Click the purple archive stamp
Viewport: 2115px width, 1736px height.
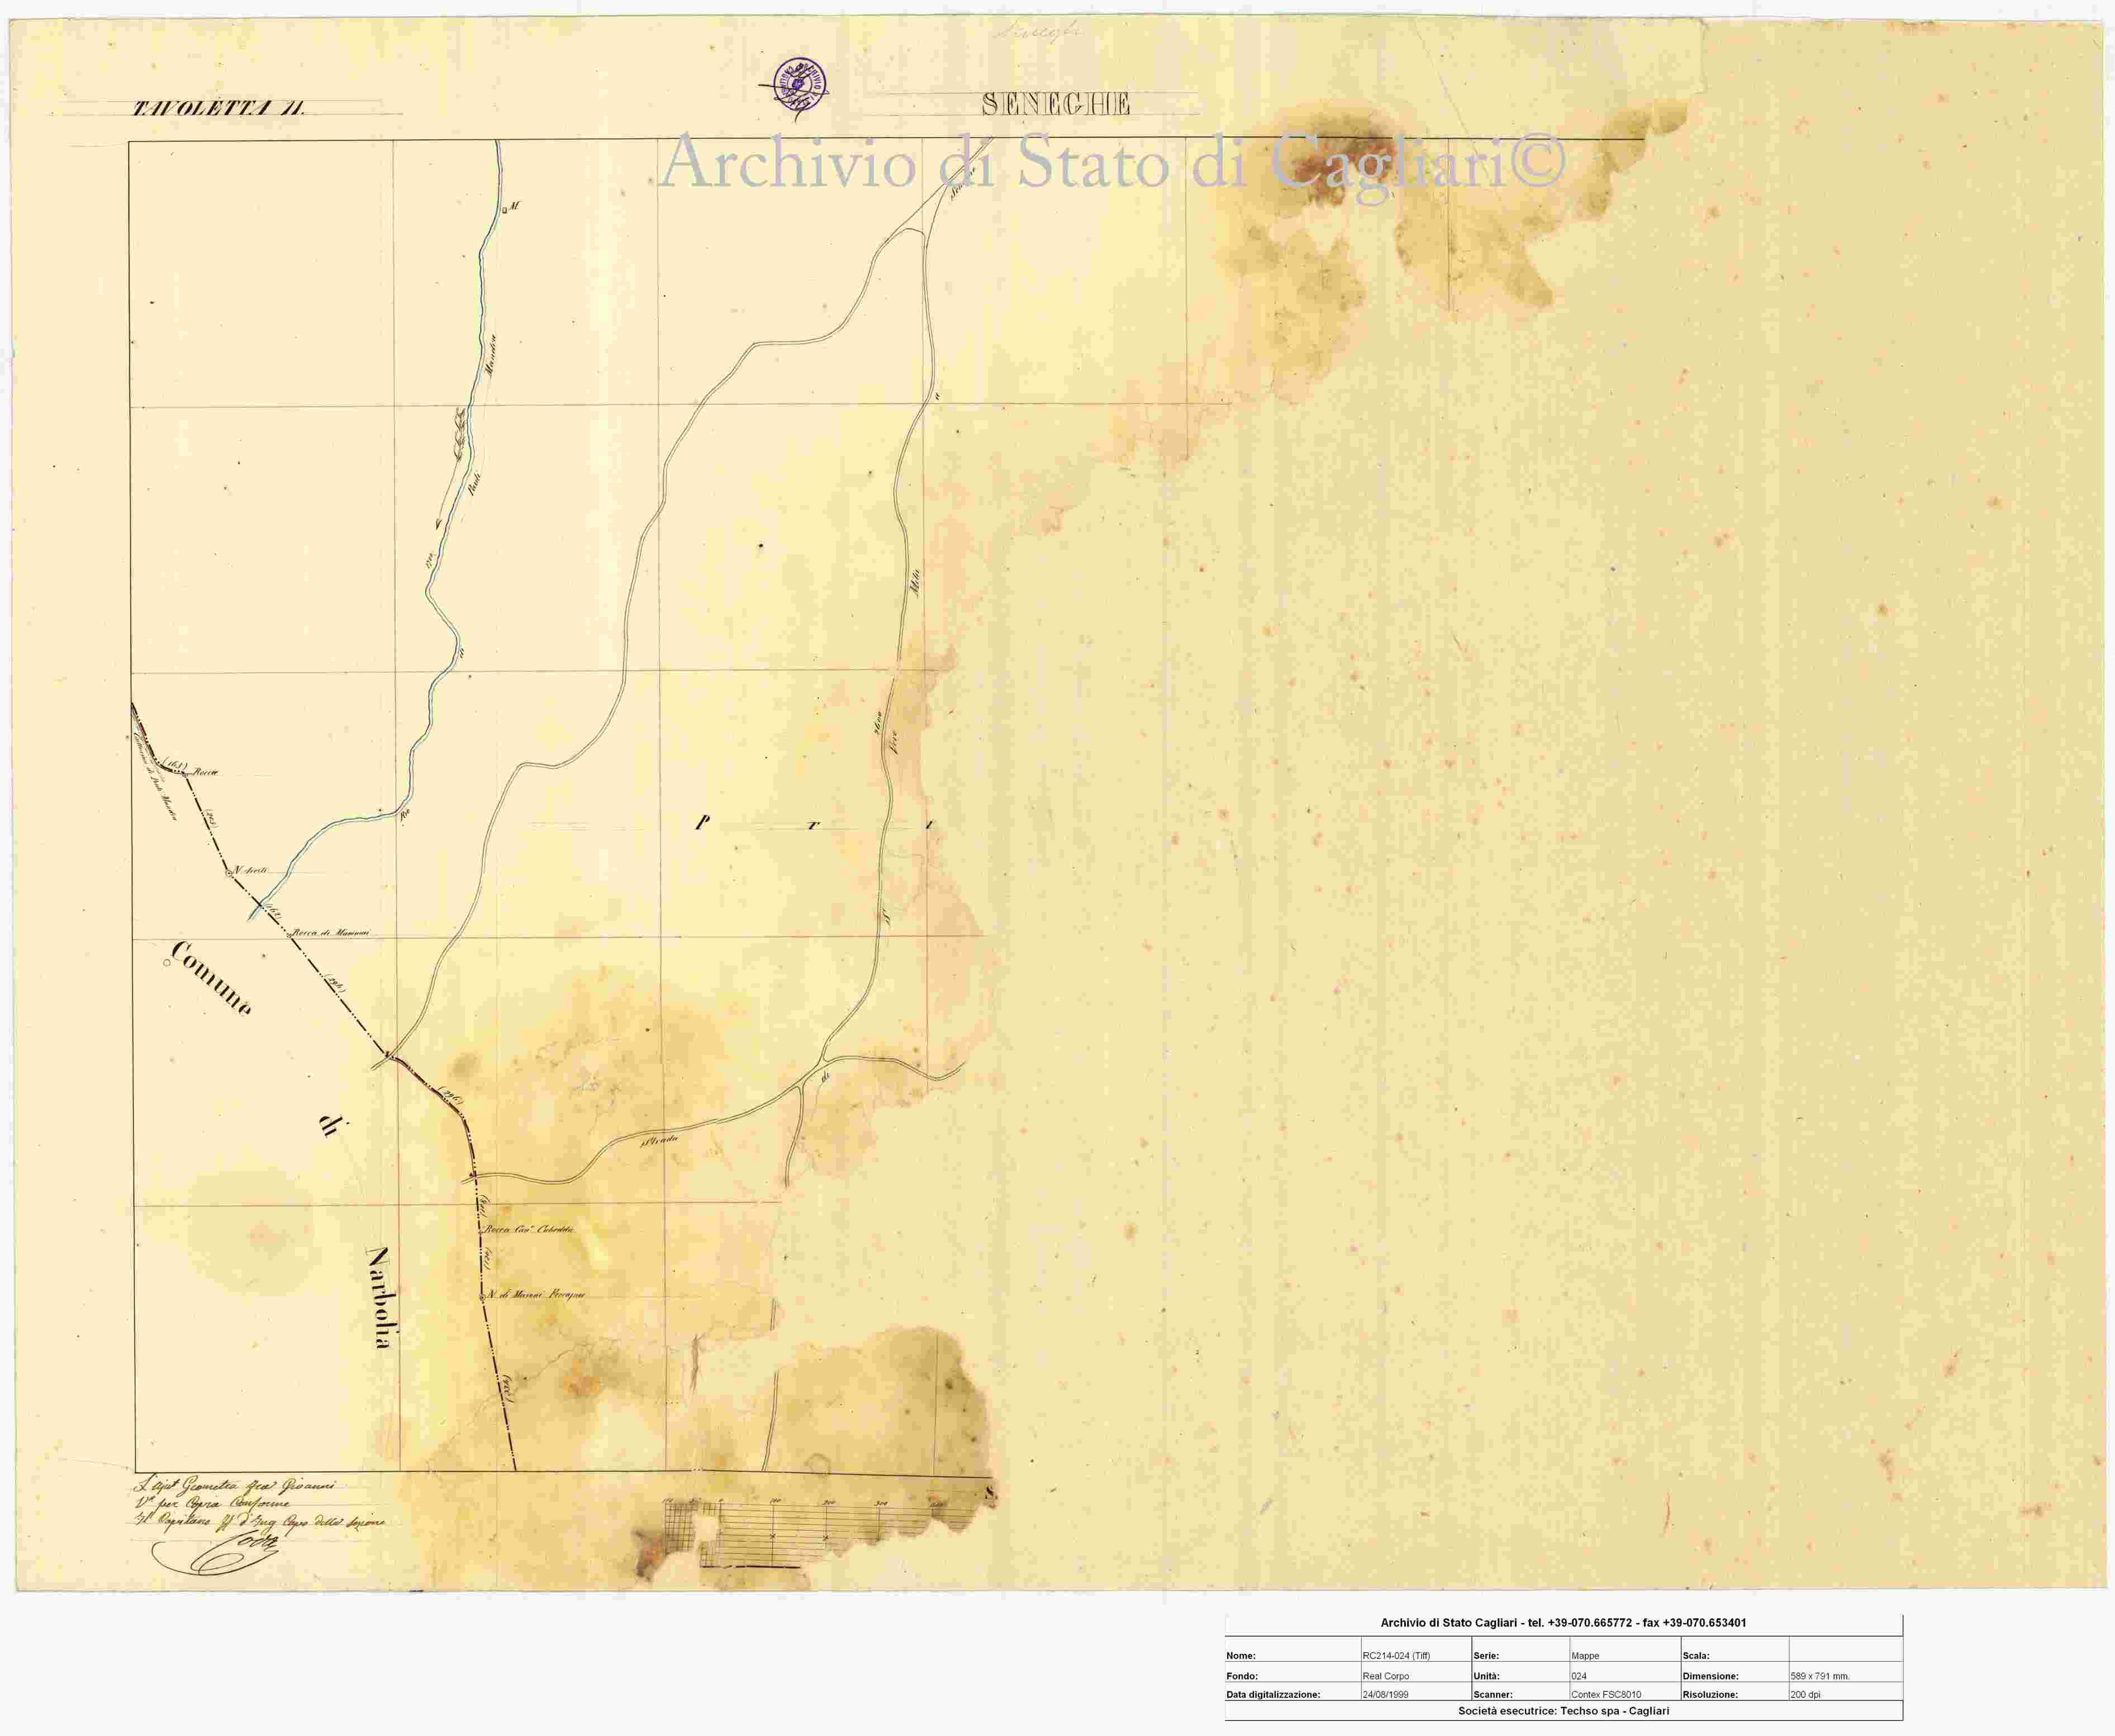point(800,85)
